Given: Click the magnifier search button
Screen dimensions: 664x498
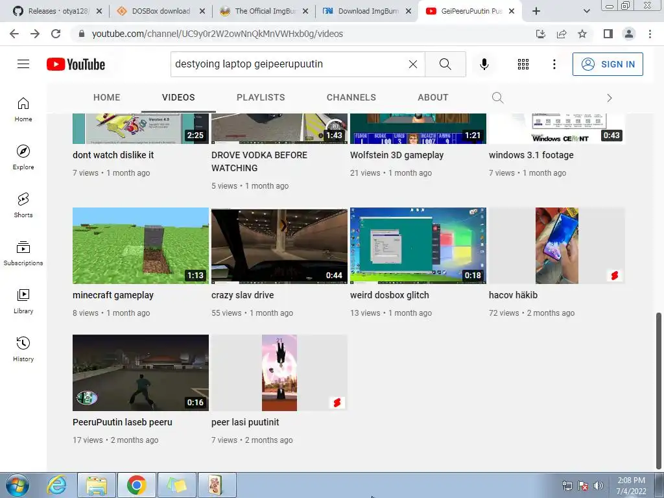Looking at the screenshot, I should [445, 64].
